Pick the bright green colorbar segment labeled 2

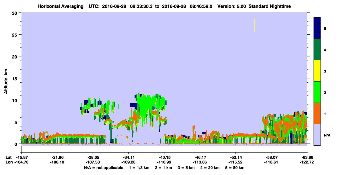click(x=317, y=92)
